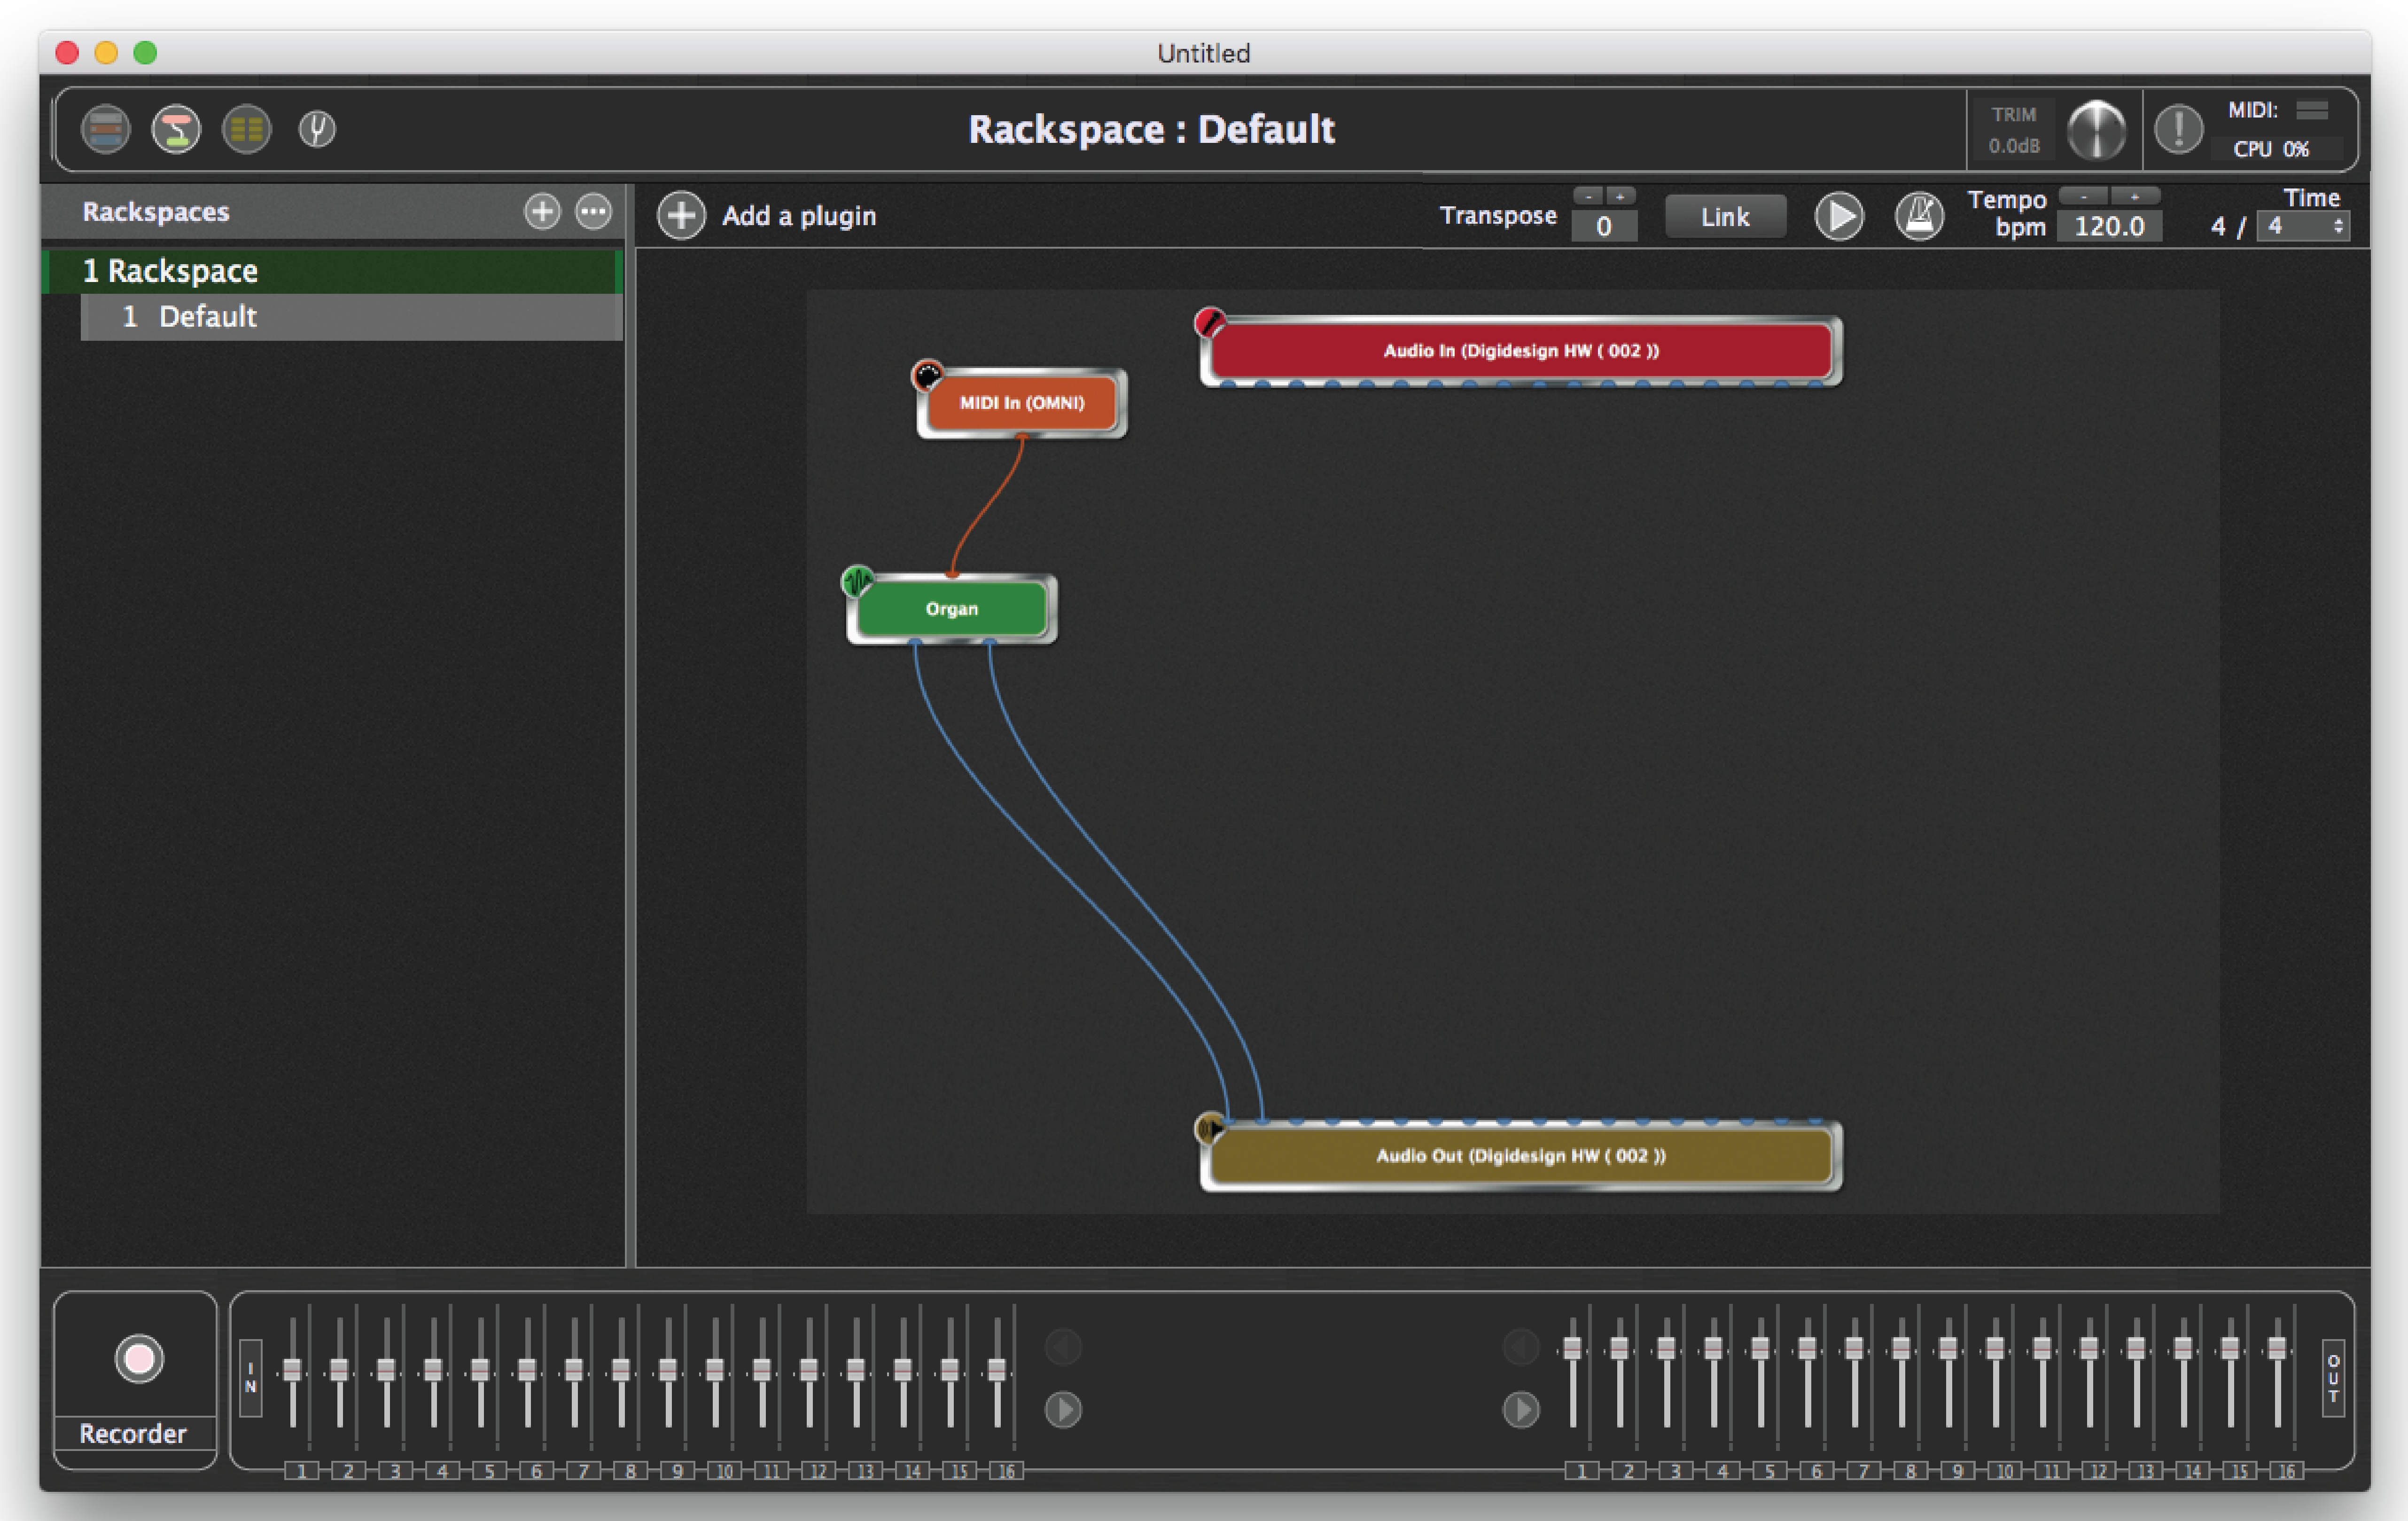2408x1521 pixels.
Task: Decrease transpose with minus button
Action: (1588, 196)
